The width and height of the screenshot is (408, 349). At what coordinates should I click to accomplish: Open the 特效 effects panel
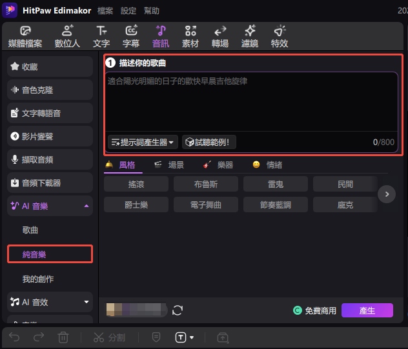click(x=279, y=37)
